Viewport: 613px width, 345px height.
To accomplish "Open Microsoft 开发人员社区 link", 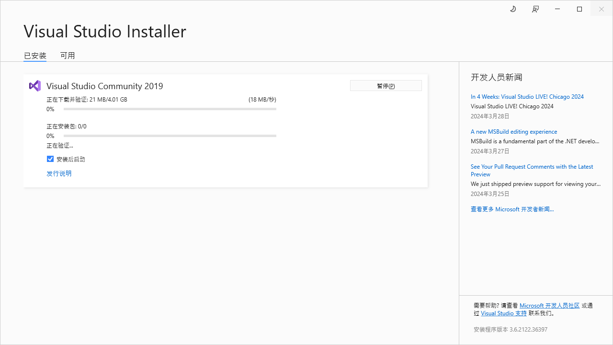I will click(x=549, y=306).
